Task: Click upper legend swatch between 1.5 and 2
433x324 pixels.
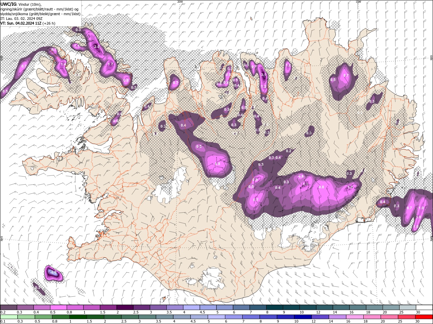Action: (108, 307)
